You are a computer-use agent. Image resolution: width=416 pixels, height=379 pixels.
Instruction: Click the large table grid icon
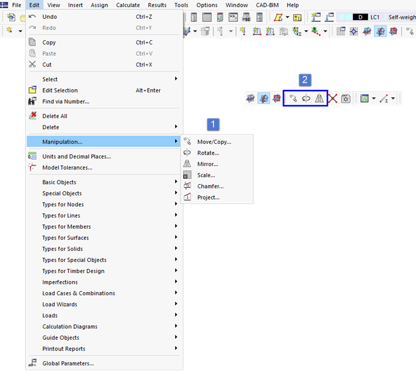point(207,18)
